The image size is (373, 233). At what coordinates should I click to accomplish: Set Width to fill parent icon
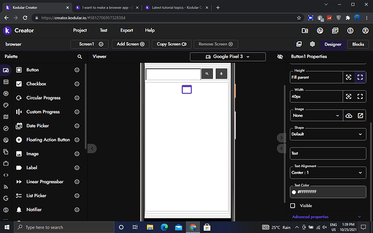click(x=360, y=96)
